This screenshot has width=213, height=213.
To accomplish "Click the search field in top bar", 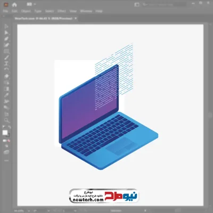I will 164,4.
